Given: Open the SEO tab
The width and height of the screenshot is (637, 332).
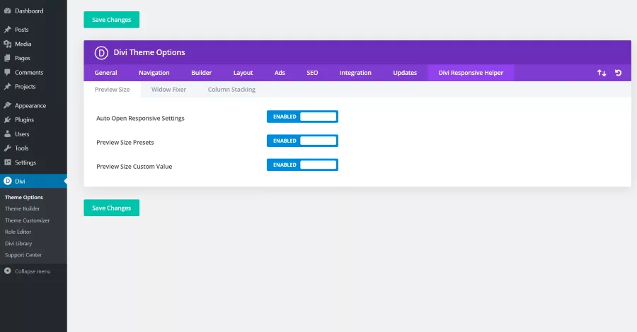Looking at the screenshot, I should point(312,73).
